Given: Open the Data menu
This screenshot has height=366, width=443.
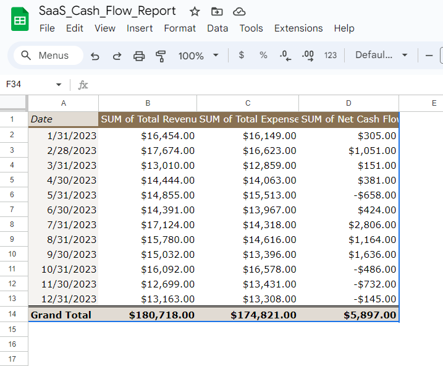Looking at the screenshot, I should tap(217, 28).
